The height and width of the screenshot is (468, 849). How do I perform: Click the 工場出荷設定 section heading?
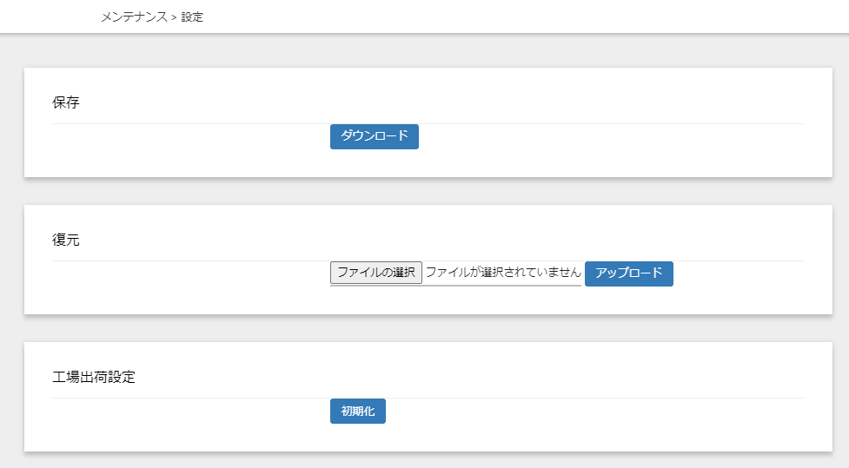94,377
